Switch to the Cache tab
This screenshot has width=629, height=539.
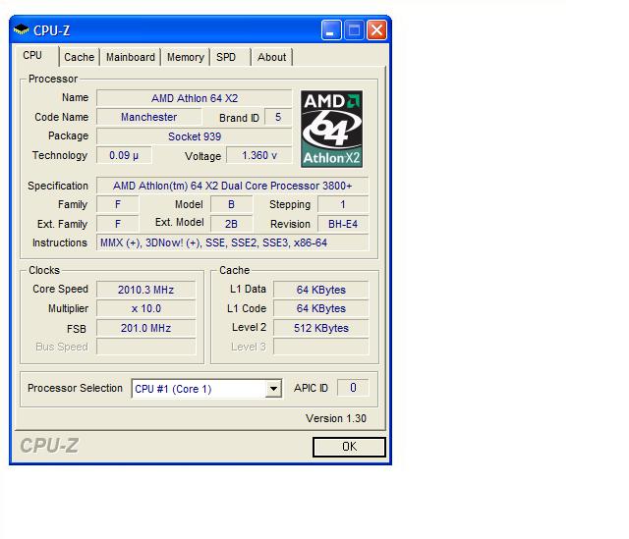point(79,57)
